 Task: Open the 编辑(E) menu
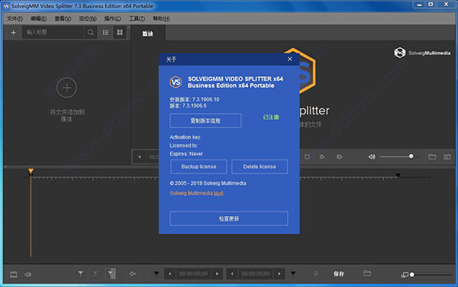click(39, 18)
